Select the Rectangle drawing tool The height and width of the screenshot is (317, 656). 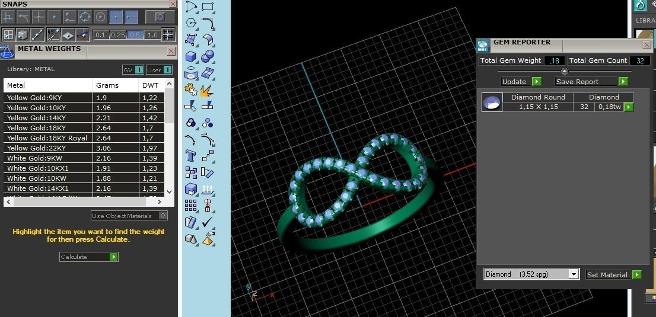click(208, 7)
